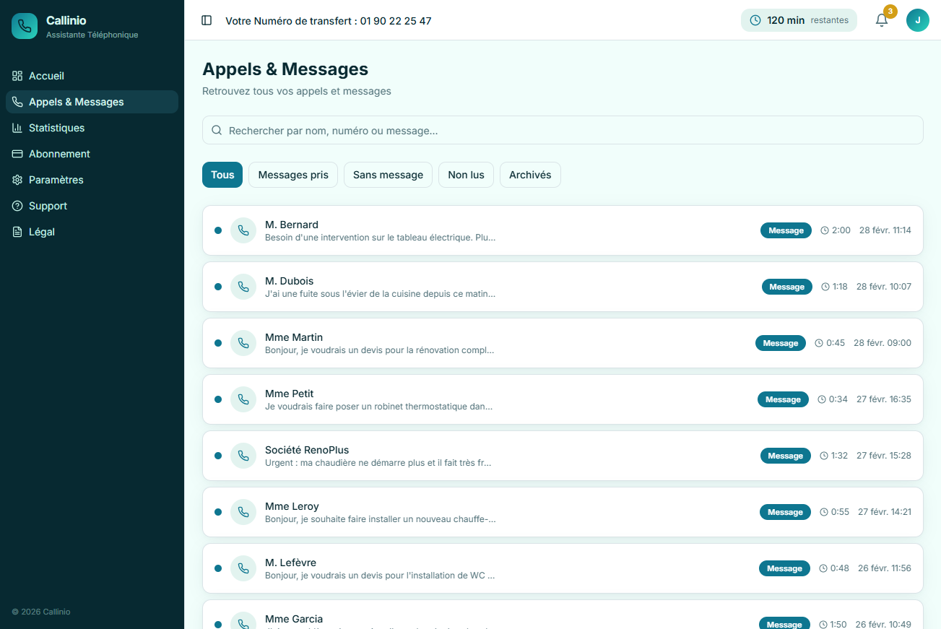
Task: Open the Support section
Action: (x=48, y=206)
